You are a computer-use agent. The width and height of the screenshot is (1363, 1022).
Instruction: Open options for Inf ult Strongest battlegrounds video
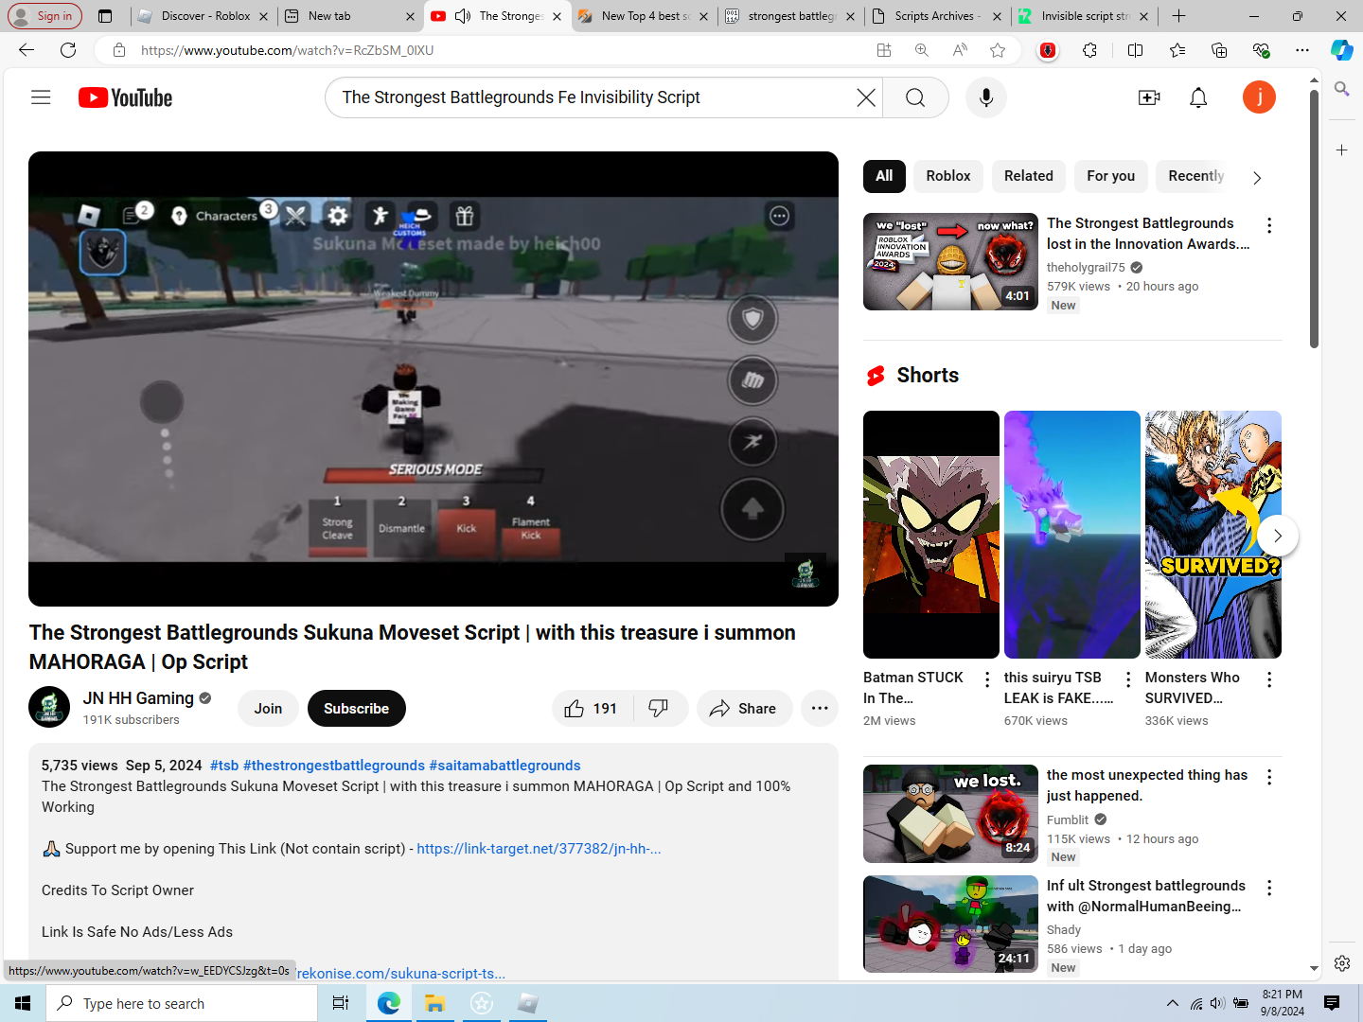coord(1269,888)
